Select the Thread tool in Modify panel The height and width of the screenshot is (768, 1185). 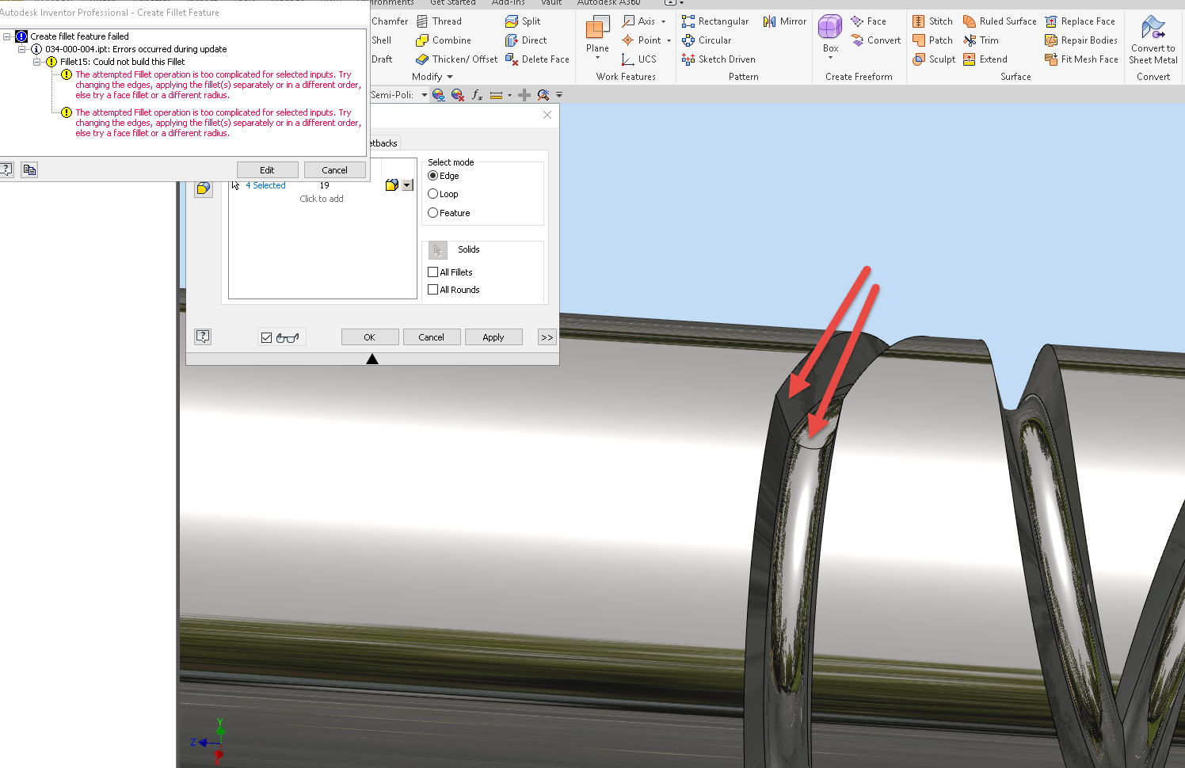[x=439, y=21]
